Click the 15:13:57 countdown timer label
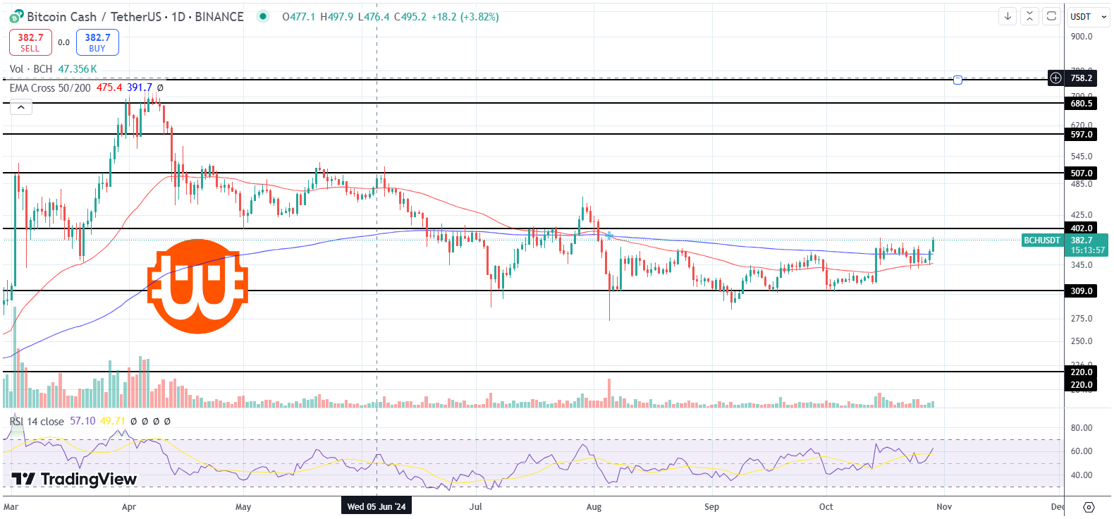This screenshot has width=1114, height=519. coord(1088,250)
